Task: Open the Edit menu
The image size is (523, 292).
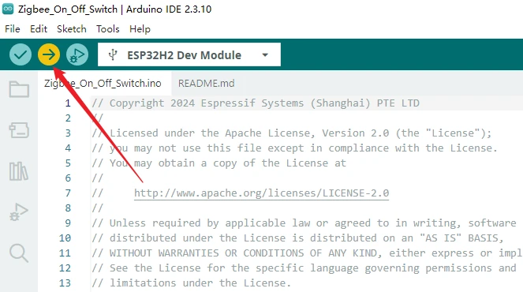Action: pos(39,29)
